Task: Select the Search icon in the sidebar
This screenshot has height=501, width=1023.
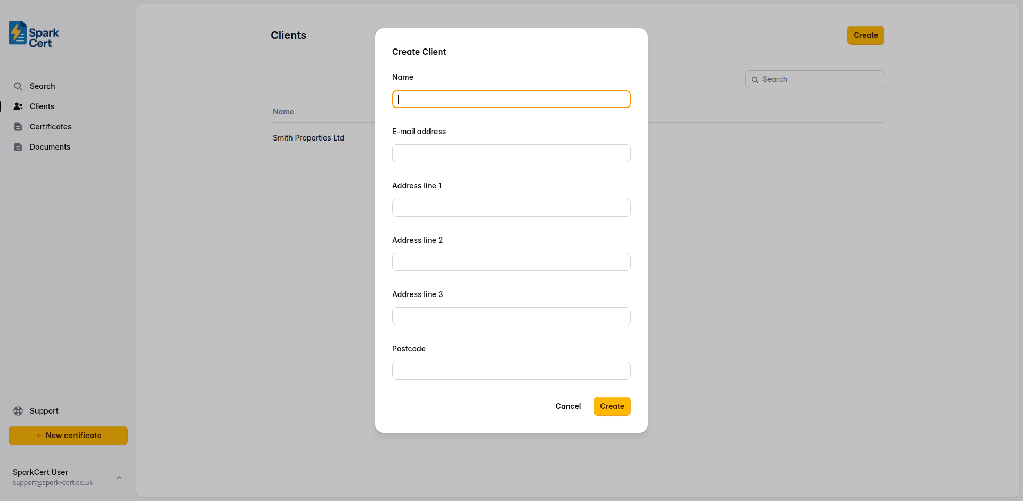Action: click(x=18, y=86)
